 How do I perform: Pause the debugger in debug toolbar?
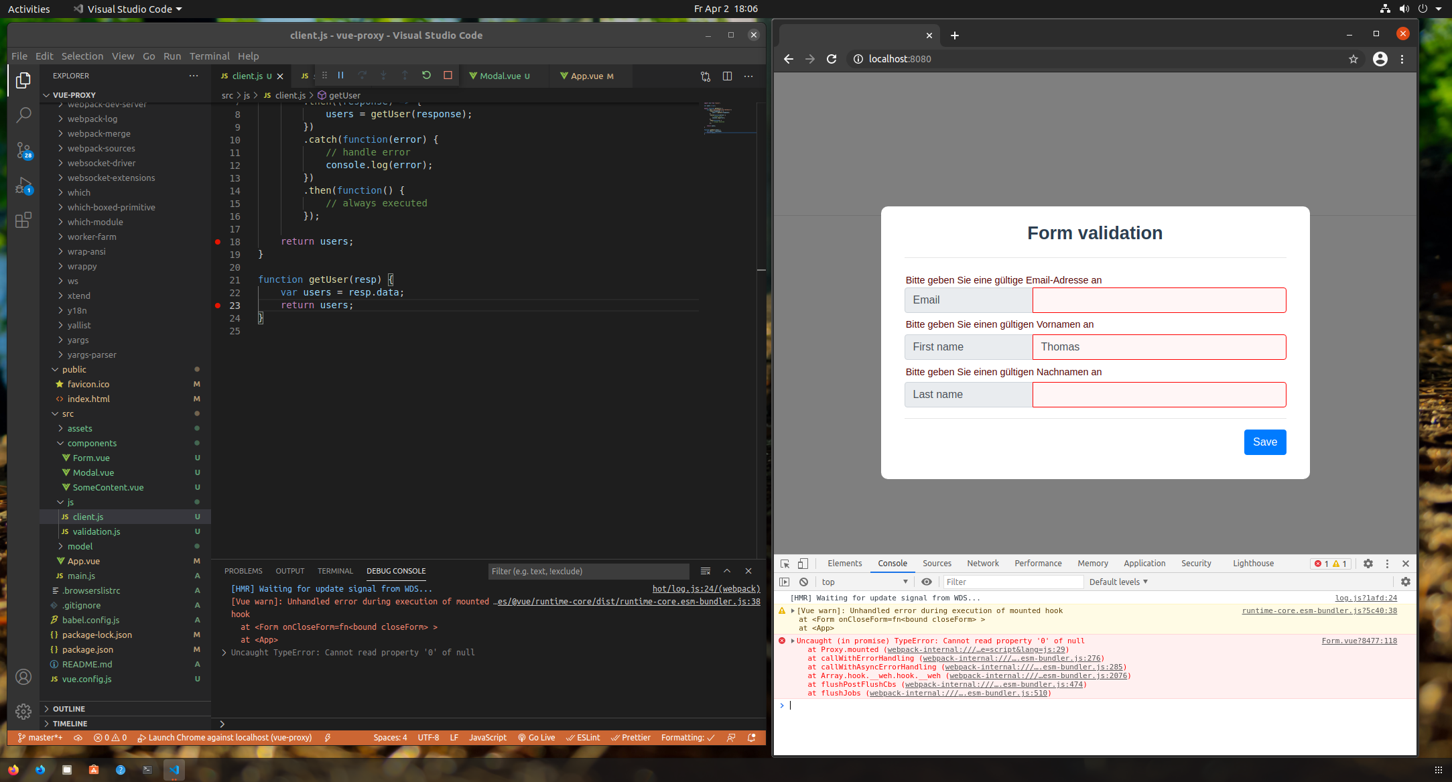pyautogui.click(x=340, y=76)
